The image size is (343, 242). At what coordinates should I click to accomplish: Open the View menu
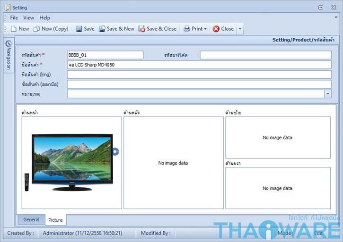point(29,17)
